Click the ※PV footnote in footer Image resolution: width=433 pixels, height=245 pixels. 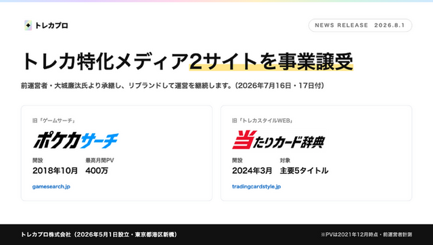(366, 234)
